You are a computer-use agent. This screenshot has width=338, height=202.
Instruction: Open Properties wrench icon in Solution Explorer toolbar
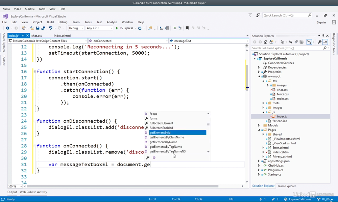(319, 42)
